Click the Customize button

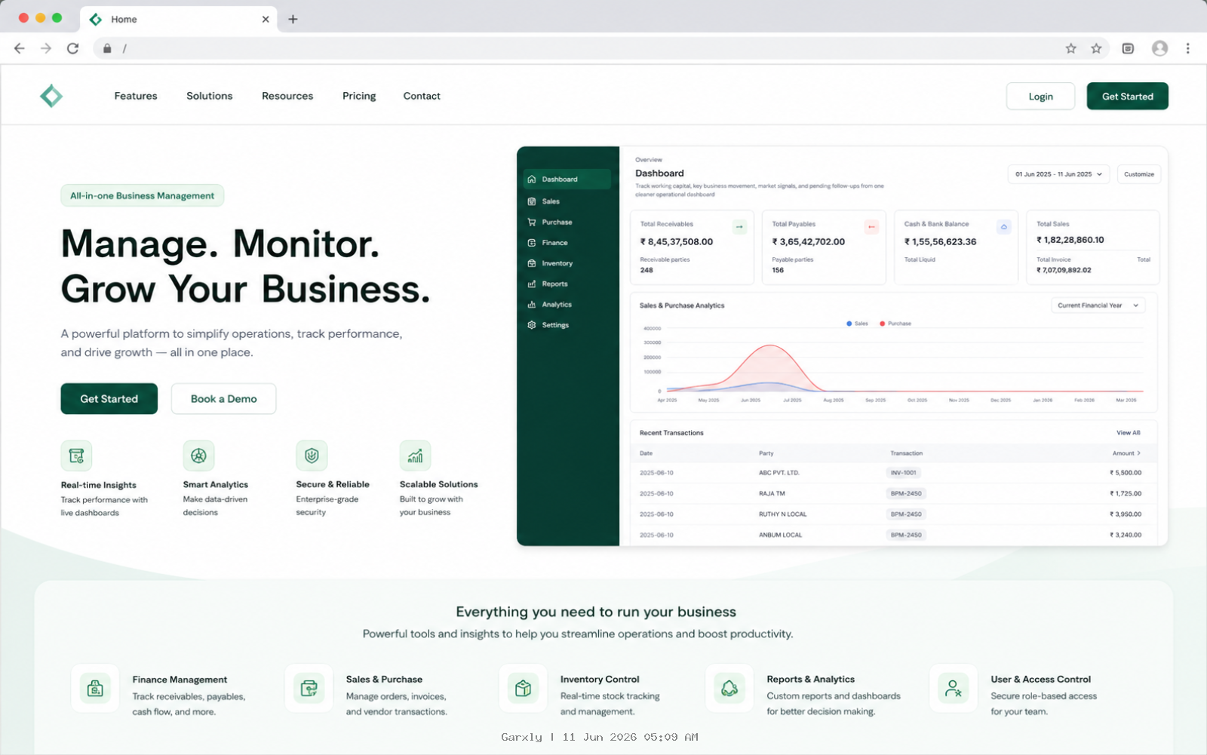point(1138,174)
